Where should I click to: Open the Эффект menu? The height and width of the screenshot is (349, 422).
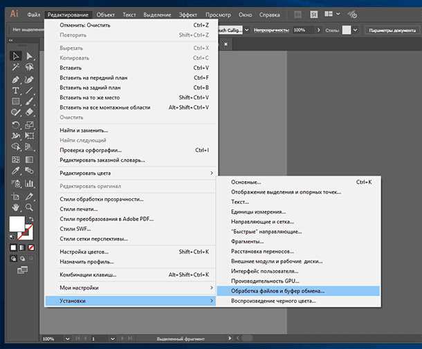[188, 15]
